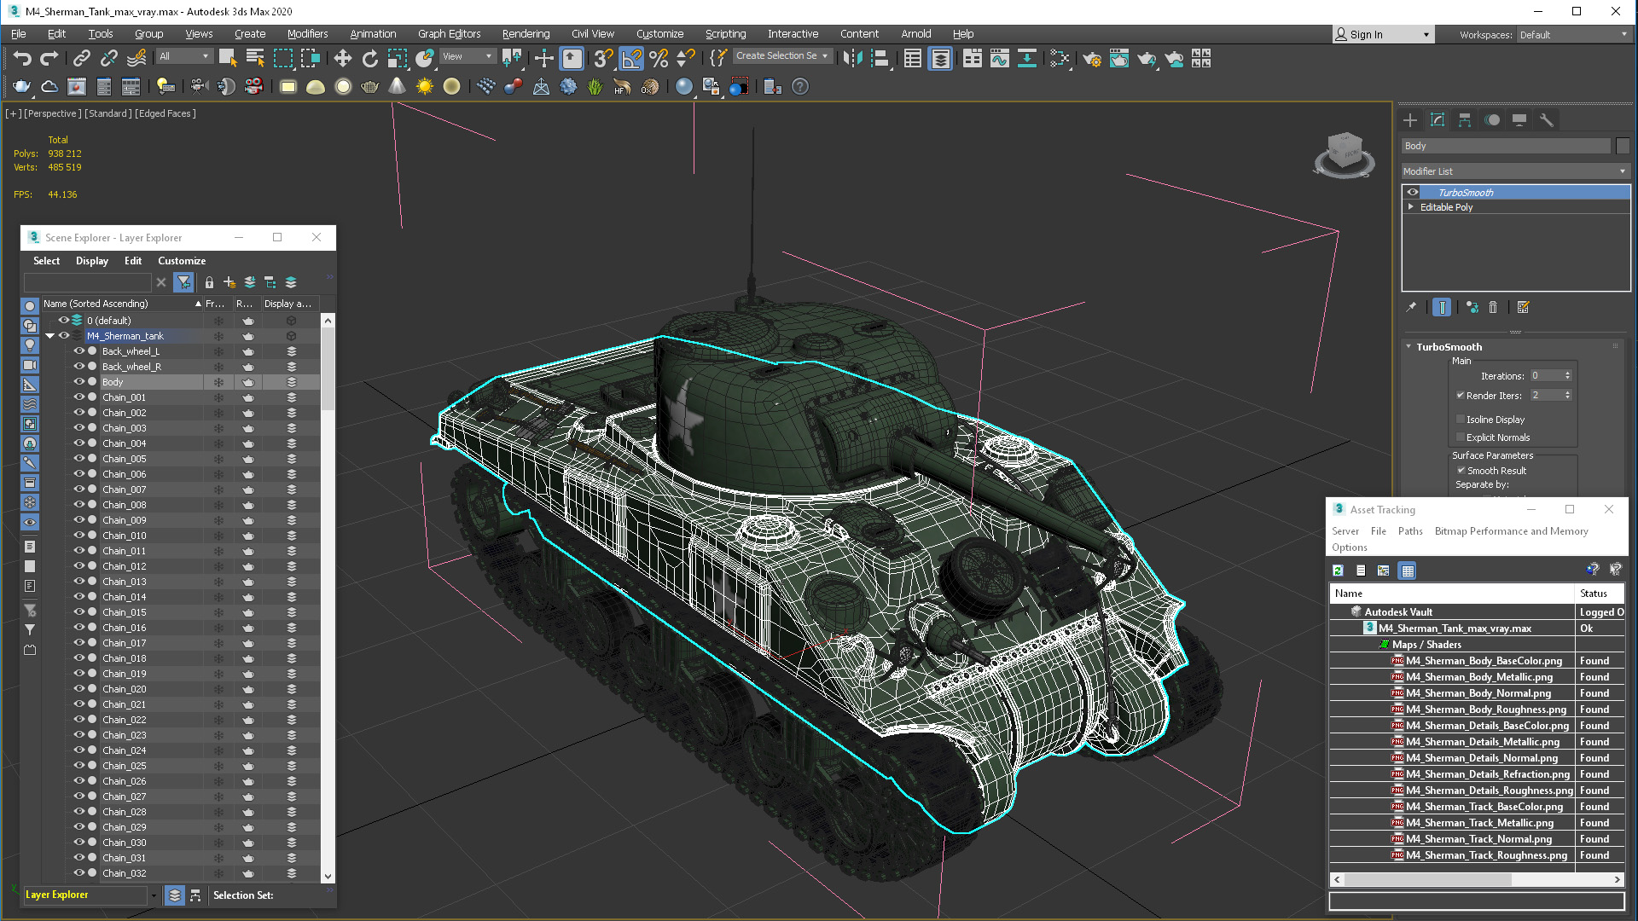Image resolution: width=1638 pixels, height=921 pixels.
Task: Open the Rendered Frame Window
Action: point(1119,58)
